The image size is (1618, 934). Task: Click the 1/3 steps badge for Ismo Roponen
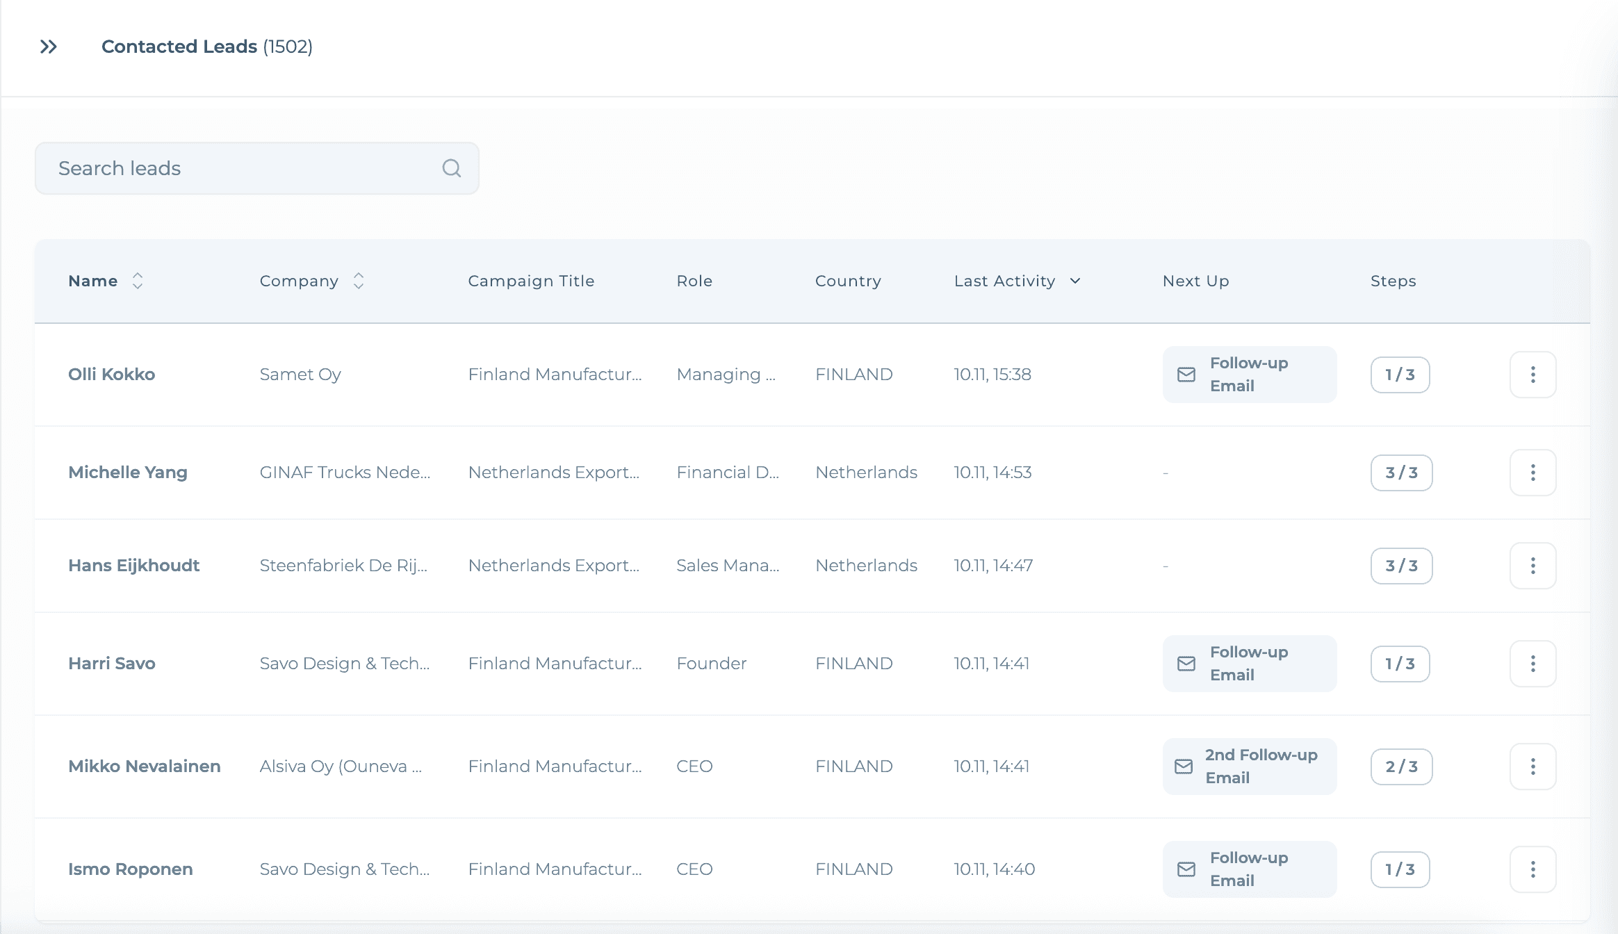pos(1400,869)
